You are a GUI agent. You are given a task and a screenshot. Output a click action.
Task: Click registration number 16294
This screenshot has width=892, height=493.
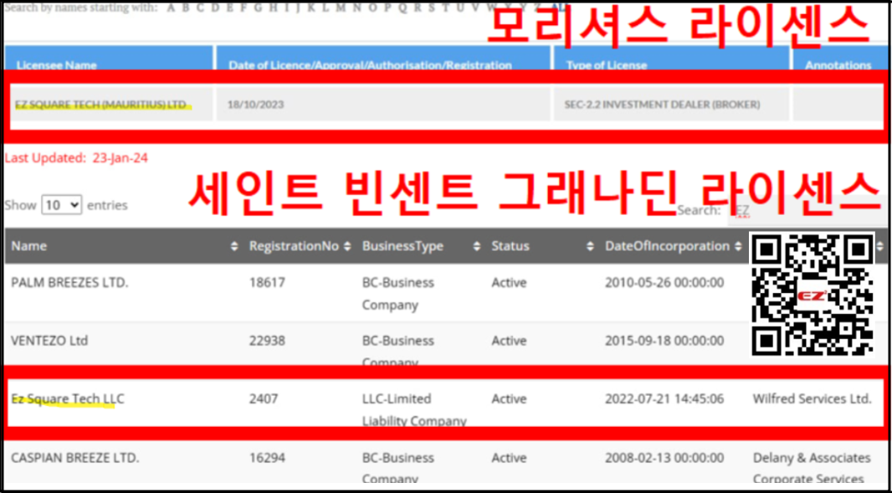click(268, 458)
